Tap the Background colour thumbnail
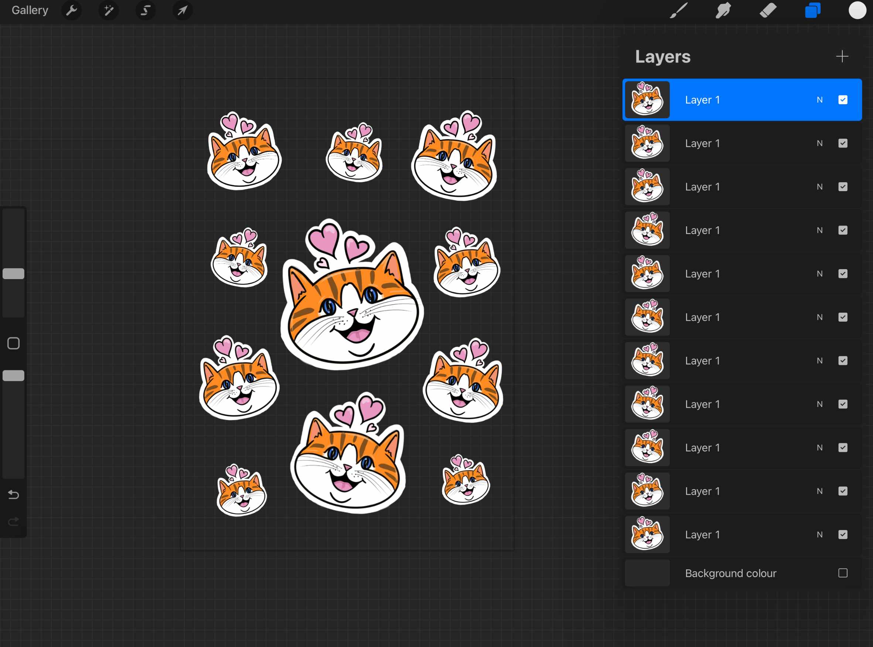Image resolution: width=873 pixels, height=647 pixels. (647, 573)
